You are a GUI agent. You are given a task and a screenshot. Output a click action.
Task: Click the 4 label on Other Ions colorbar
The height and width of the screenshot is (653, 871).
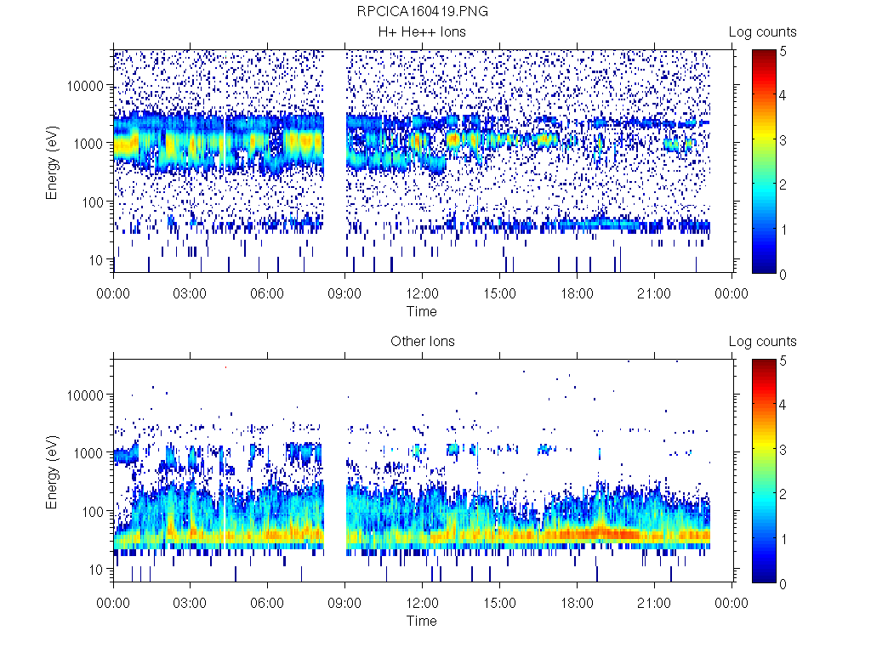(783, 404)
